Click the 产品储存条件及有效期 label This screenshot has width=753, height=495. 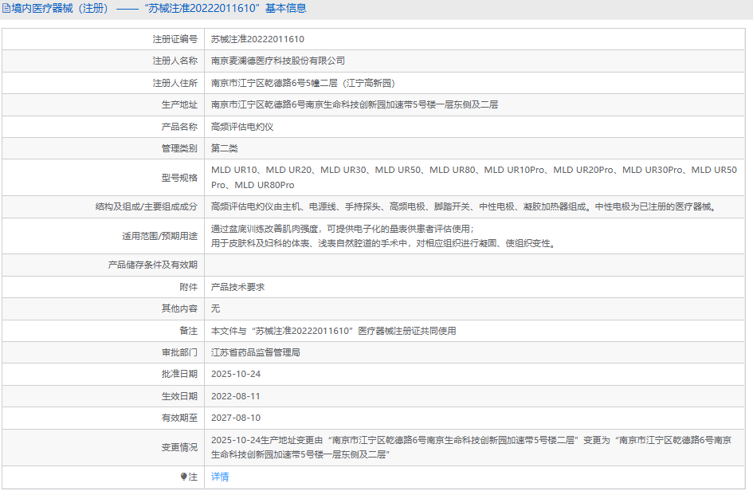point(153,265)
